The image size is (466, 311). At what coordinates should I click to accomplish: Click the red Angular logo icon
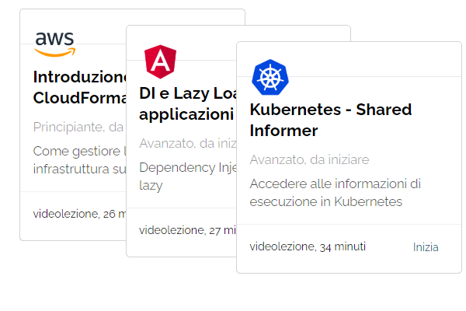coord(160,61)
